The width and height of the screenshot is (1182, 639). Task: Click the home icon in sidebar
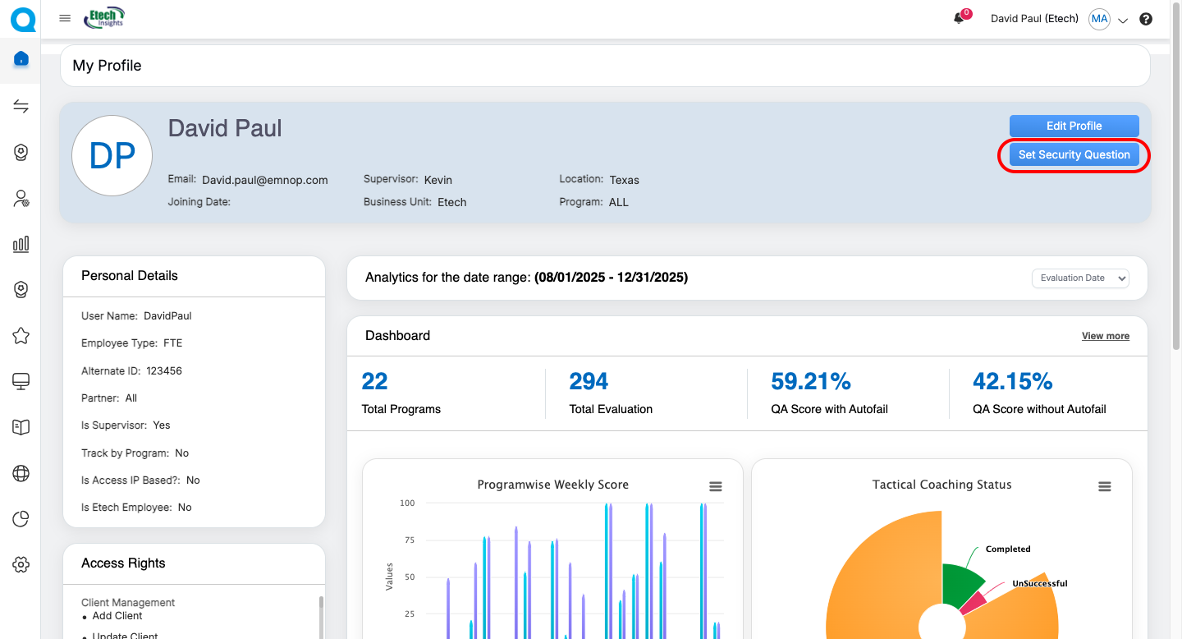21,59
